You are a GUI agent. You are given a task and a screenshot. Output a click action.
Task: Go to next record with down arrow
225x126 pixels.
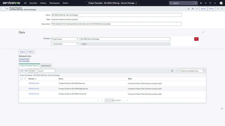coord(222,9)
